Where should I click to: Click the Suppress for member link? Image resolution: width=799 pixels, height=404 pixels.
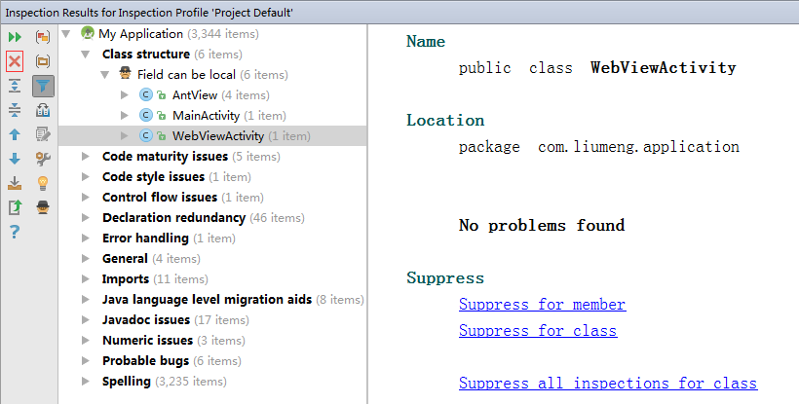[542, 305]
